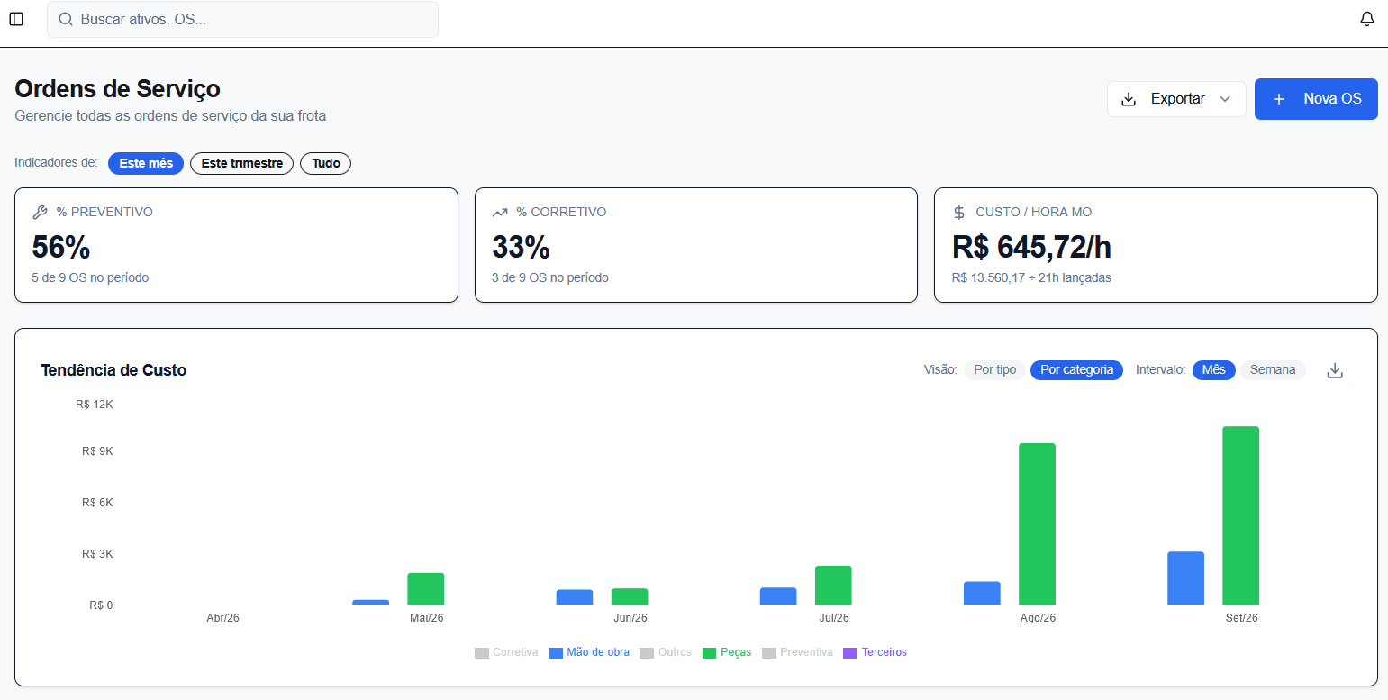
Task: Toggle the Mão de obra legend series
Action: click(589, 652)
